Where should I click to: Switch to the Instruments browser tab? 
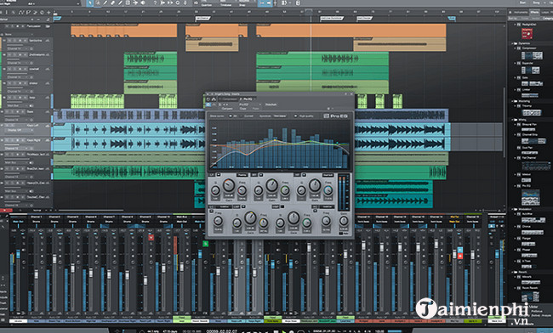click(520, 13)
